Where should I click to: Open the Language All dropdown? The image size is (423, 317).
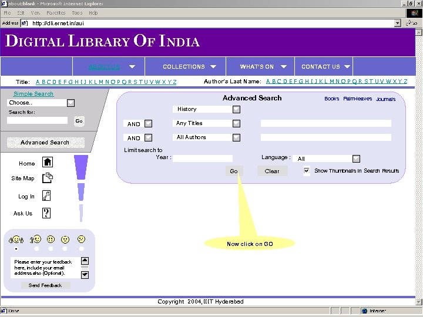356,158
